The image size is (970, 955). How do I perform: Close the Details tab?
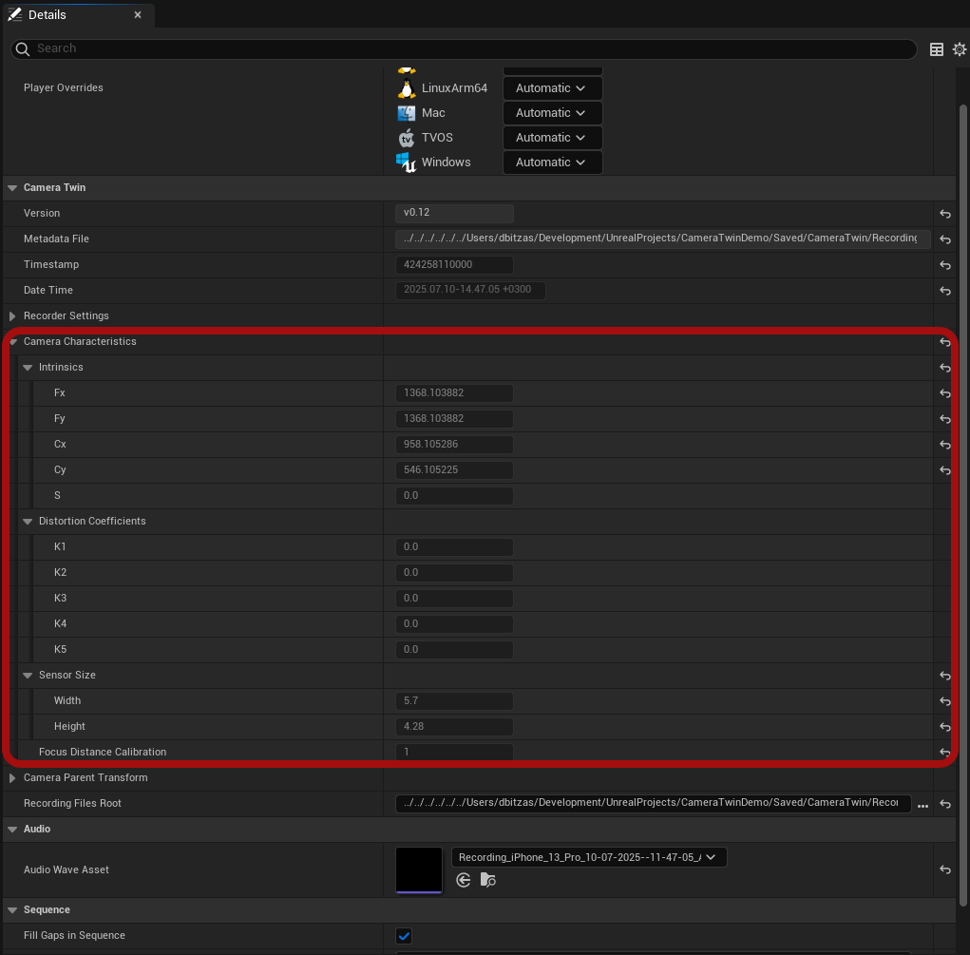pos(138,15)
